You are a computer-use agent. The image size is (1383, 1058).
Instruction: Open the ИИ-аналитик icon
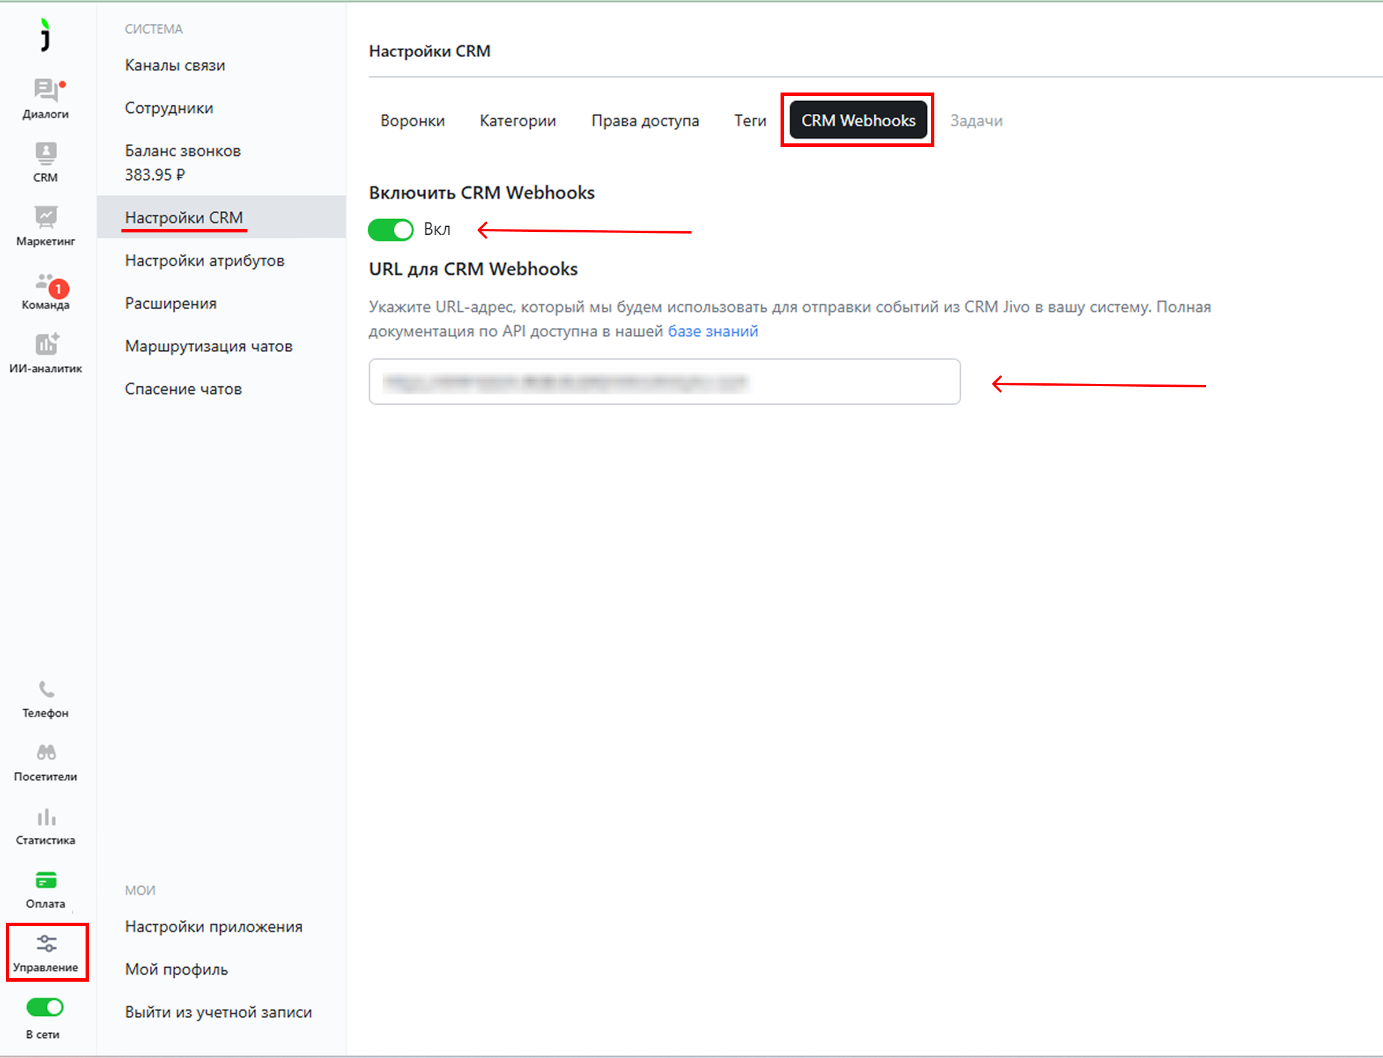[x=45, y=345]
